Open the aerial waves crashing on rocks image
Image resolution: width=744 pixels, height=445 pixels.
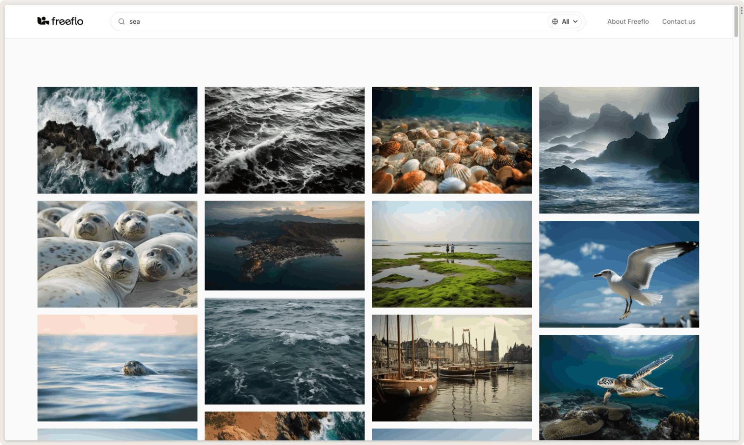pyautogui.click(x=117, y=140)
